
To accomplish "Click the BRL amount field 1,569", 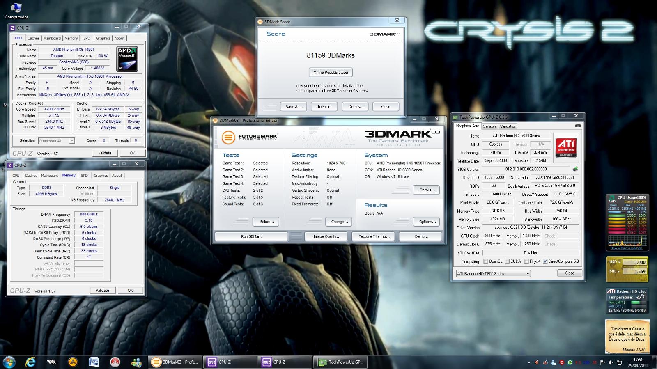I will click(x=635, y=271).
